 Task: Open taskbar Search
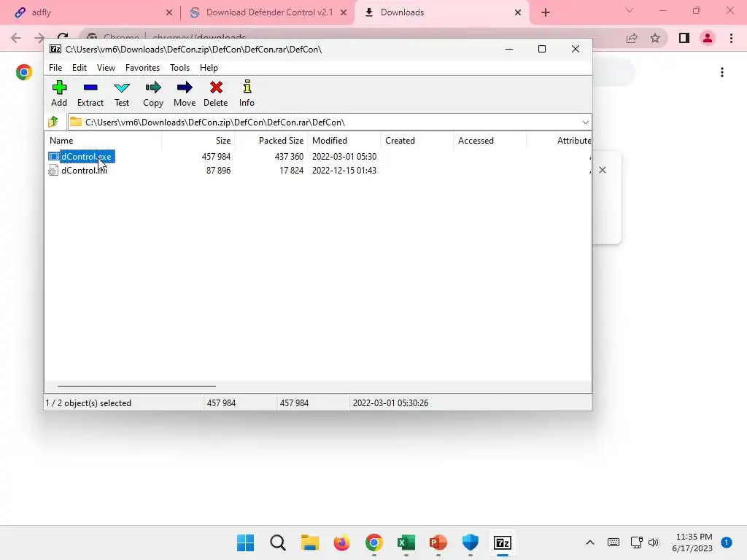point(278,542)
